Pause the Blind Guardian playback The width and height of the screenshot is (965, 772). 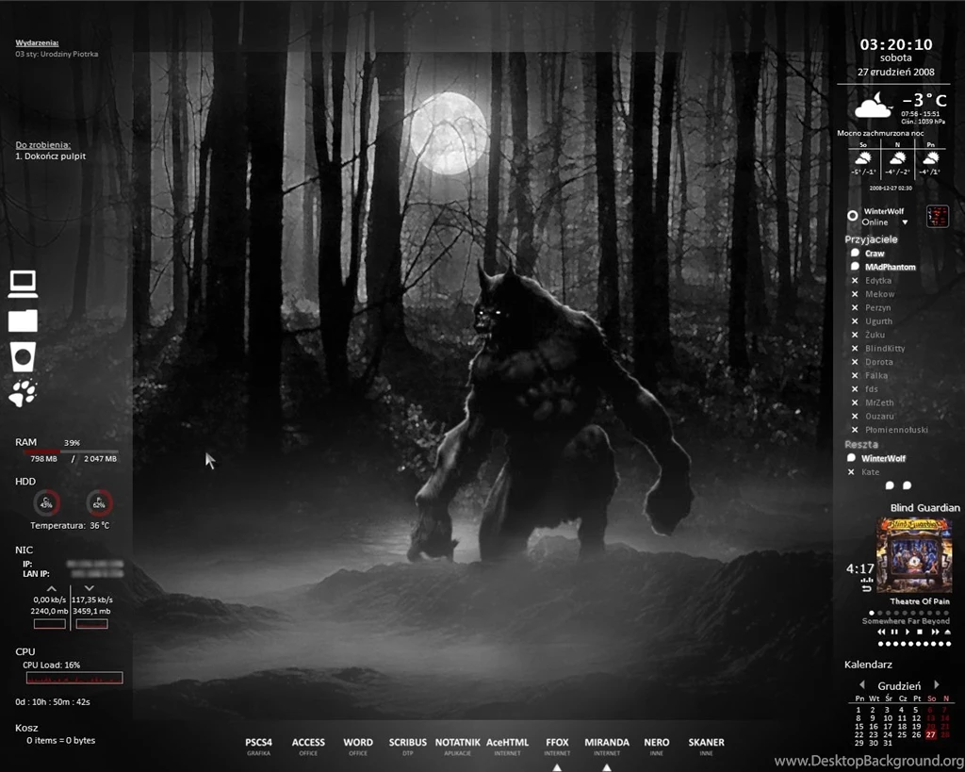pos(894,632)
